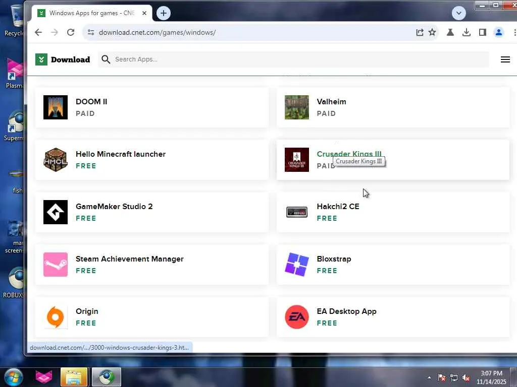This screenshot has width=517, height=387.
Task: Click the Hello Minecraft launcher HMCL icon
Action: pyautogui.click(x=56, y=160)
